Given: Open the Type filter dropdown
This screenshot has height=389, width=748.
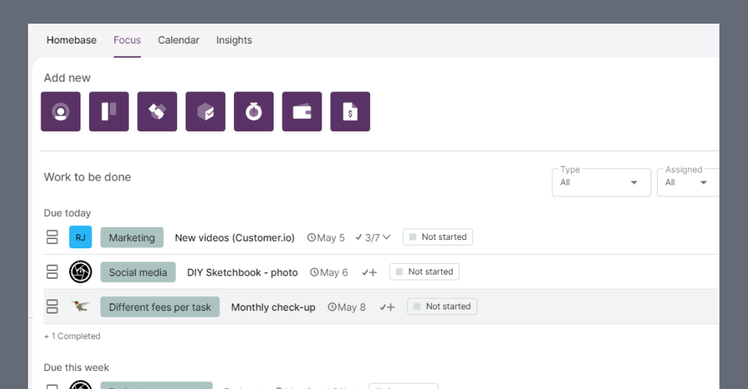Looking at the screenshot, I should tap(602, 182).
